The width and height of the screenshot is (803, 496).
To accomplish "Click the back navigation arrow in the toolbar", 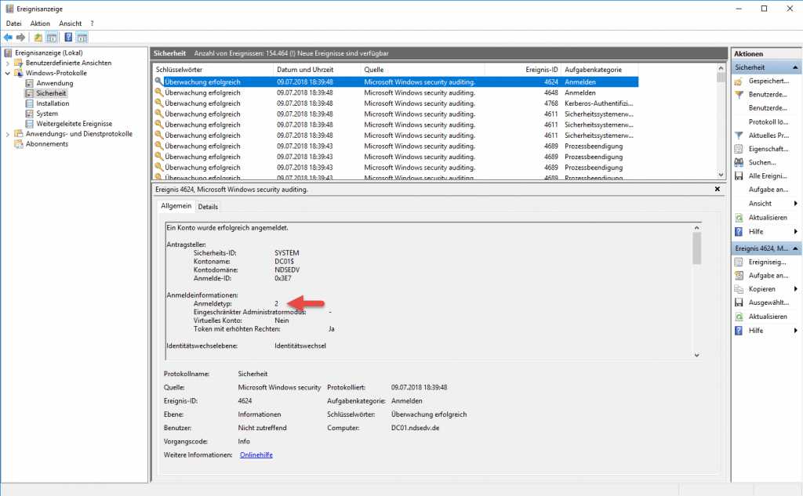I will click(x=8, y=37).
